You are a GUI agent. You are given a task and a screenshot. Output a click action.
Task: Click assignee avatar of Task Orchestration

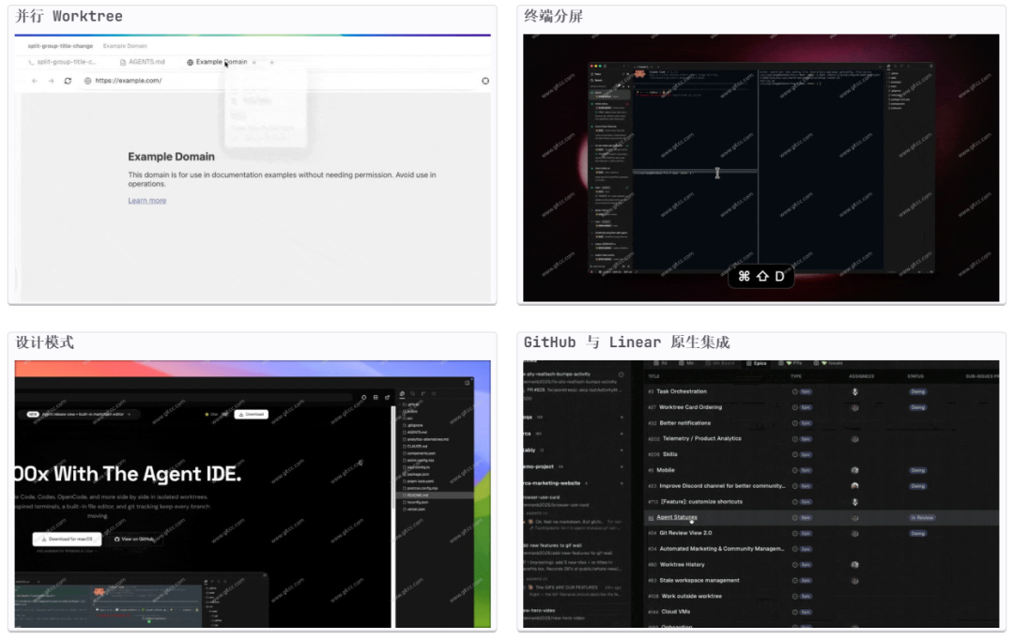tap(855, 391)
